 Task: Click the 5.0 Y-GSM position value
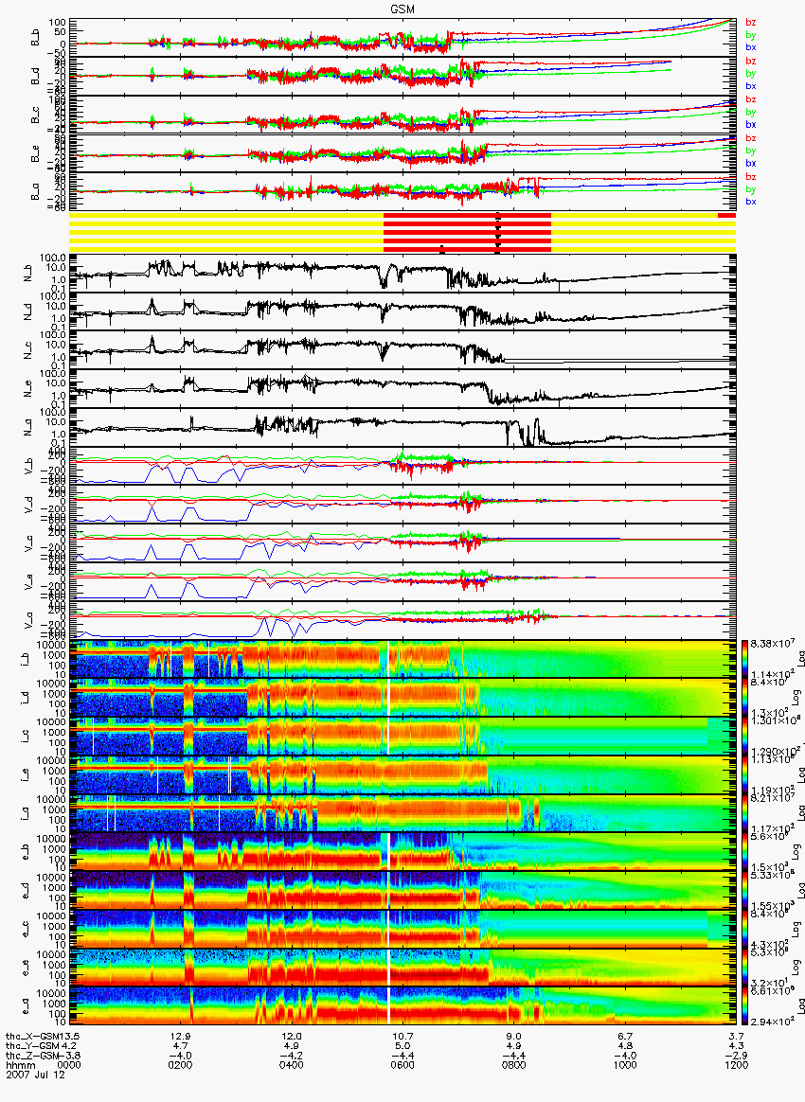point(402,1046)
